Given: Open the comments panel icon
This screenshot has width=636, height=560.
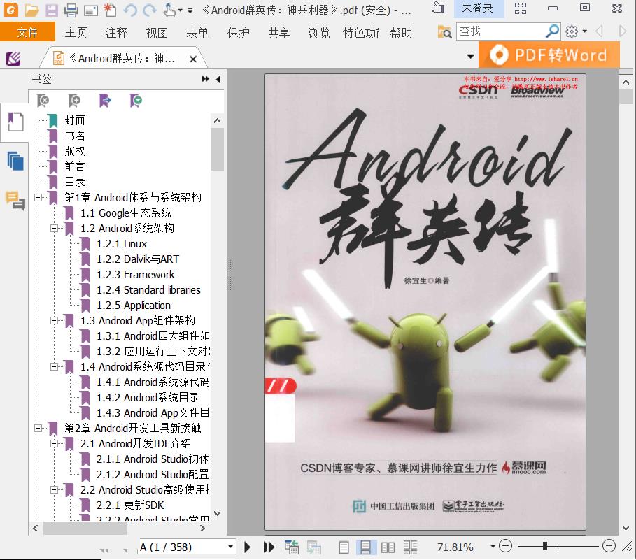Looking at the screenshot, I should (15, 201).
